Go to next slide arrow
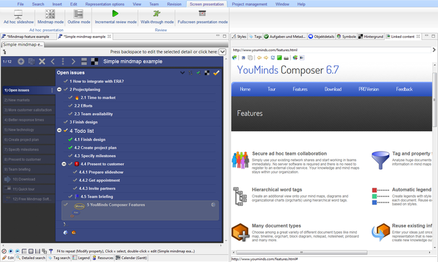 [x=73, y=62]
